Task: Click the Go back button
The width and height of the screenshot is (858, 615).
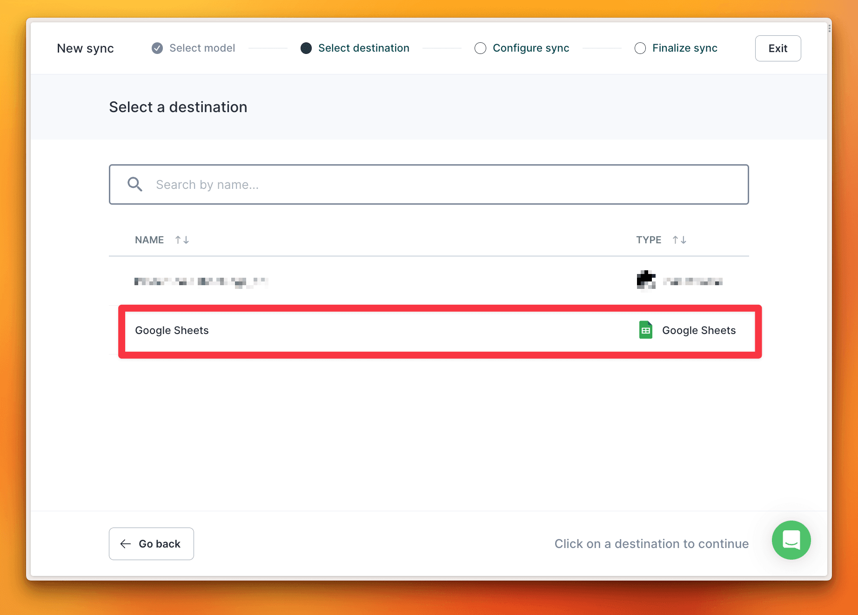Action: pos(151,544)
